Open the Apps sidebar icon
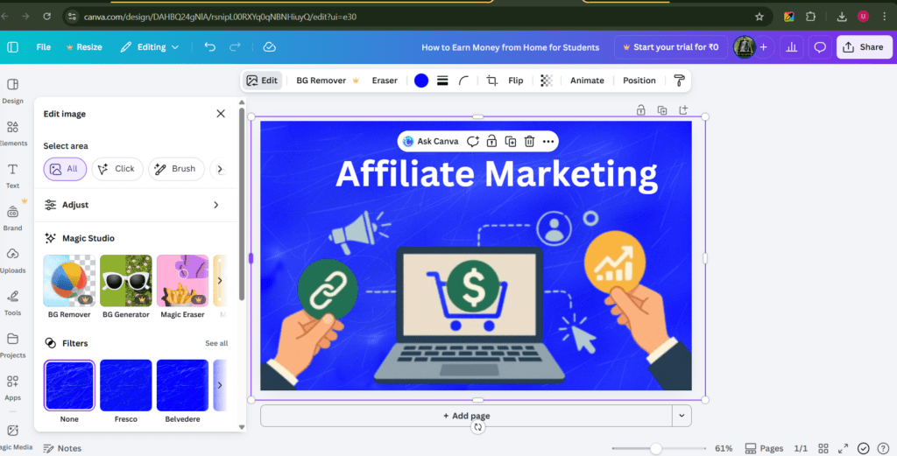This screenshot has height=456, width=897. [x=12, y=388]
